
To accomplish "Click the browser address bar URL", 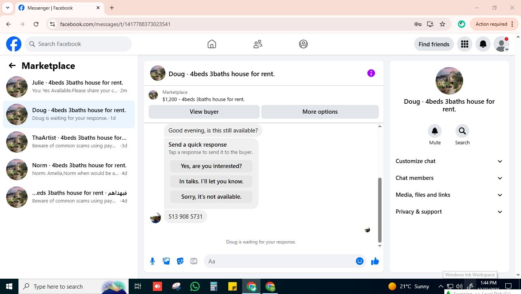I will coord(115,24).
